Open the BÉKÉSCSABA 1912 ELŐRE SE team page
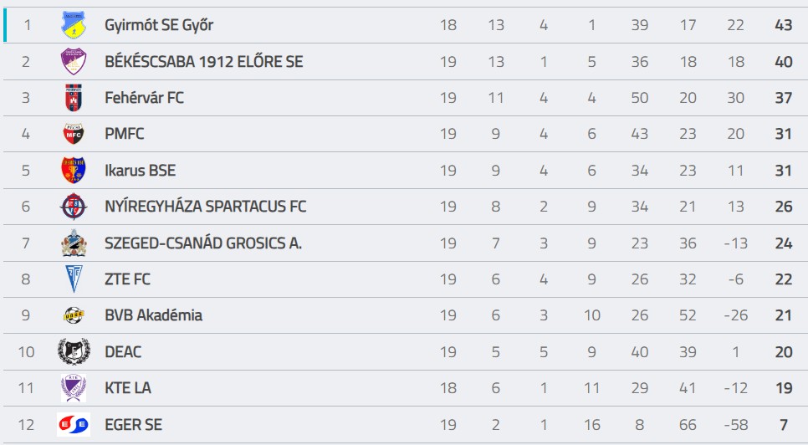The height and width of the screenshot is (445, 808). click(203, 62)
